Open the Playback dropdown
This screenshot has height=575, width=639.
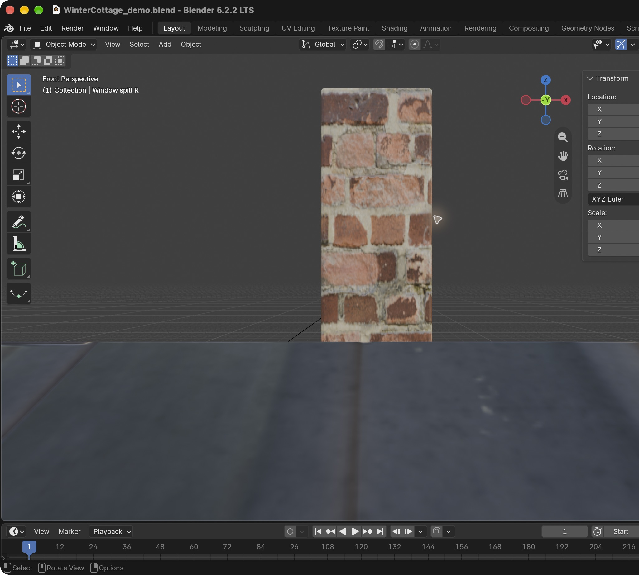click(x=111, y=531)
